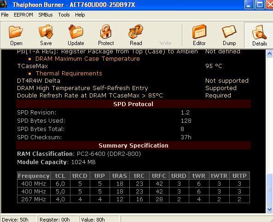Click the TCaseMax value 95 °C
273x222 pixels.
coord(214,66)
